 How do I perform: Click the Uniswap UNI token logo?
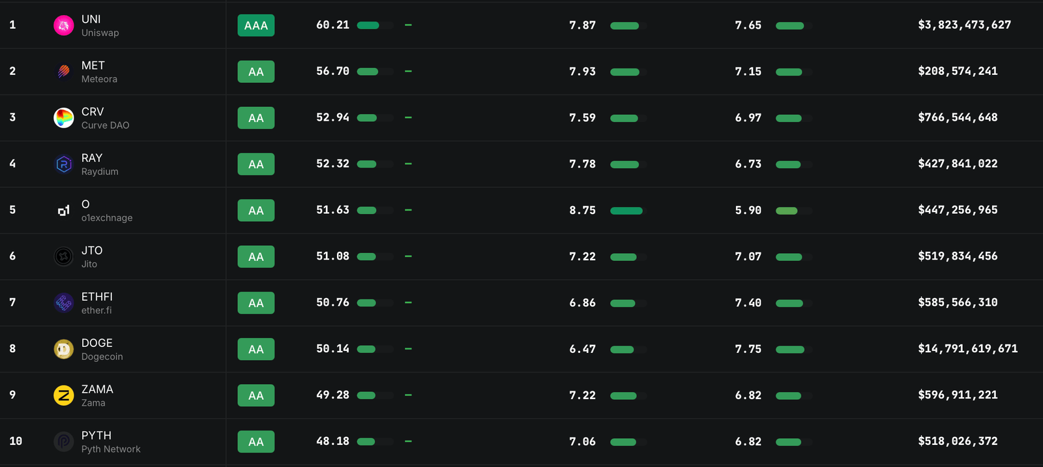[63, 25]
